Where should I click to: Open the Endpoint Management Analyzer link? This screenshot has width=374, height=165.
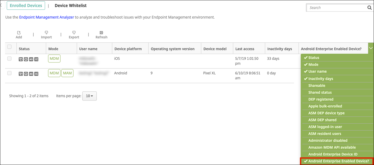(46, 17)
